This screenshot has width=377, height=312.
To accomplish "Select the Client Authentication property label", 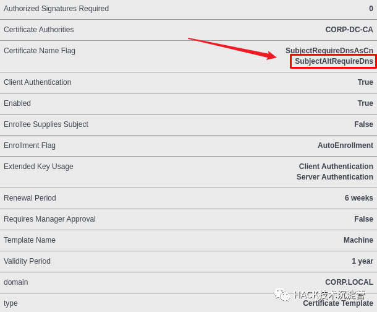I will tap(37, 82).
